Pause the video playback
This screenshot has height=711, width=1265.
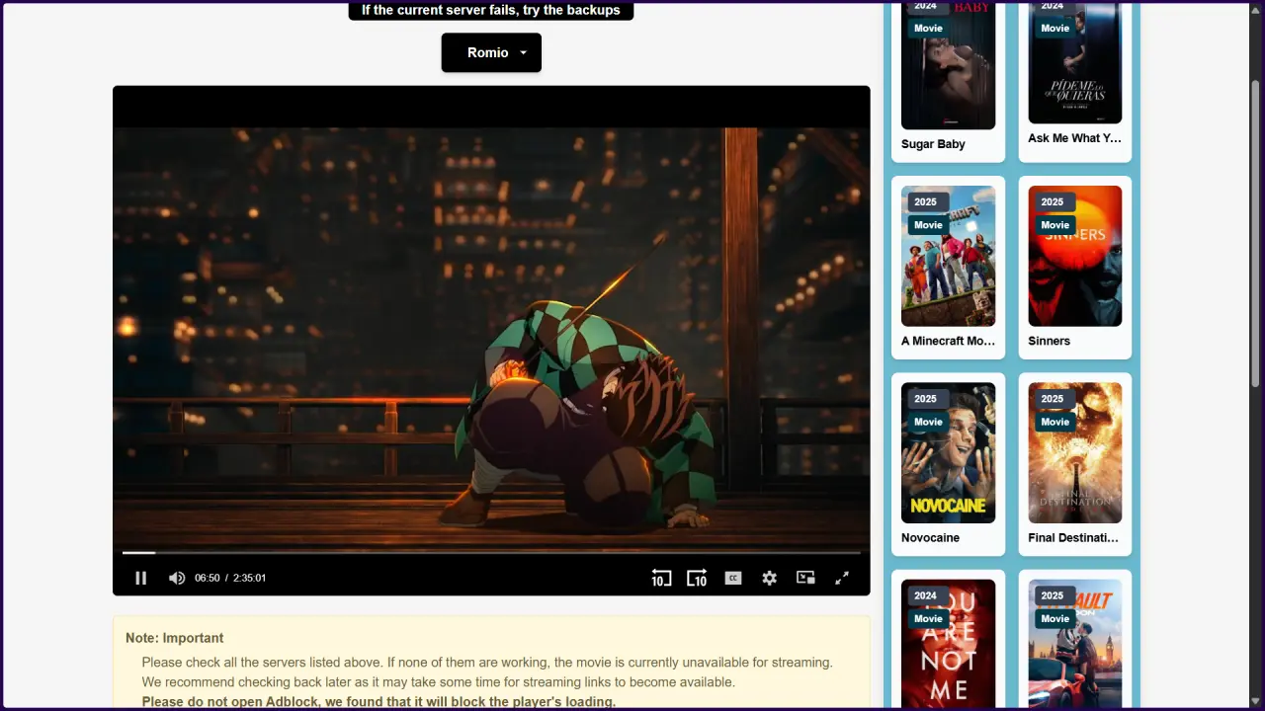point(140,578)
